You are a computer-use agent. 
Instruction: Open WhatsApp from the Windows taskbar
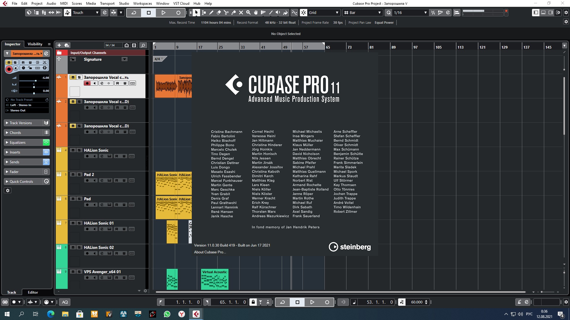167,314
